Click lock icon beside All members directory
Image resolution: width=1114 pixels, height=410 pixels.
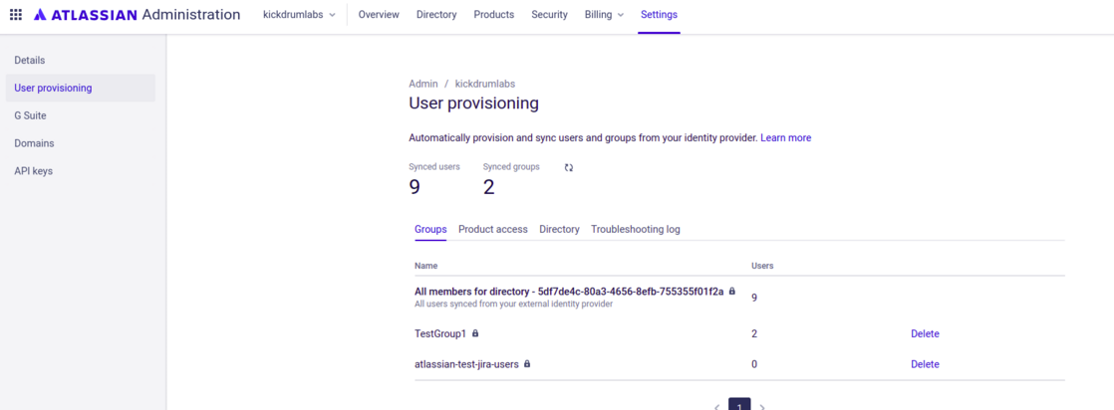pyautogui.click(x=731, y=291)
